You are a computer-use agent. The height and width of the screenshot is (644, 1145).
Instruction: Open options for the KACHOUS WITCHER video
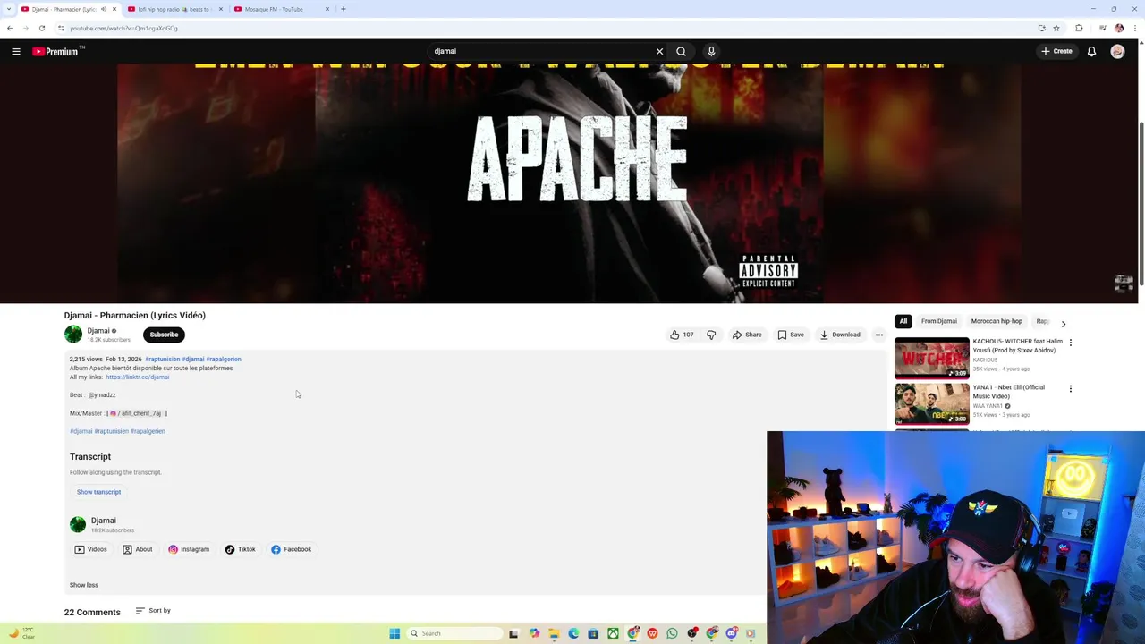[1070, 343]
